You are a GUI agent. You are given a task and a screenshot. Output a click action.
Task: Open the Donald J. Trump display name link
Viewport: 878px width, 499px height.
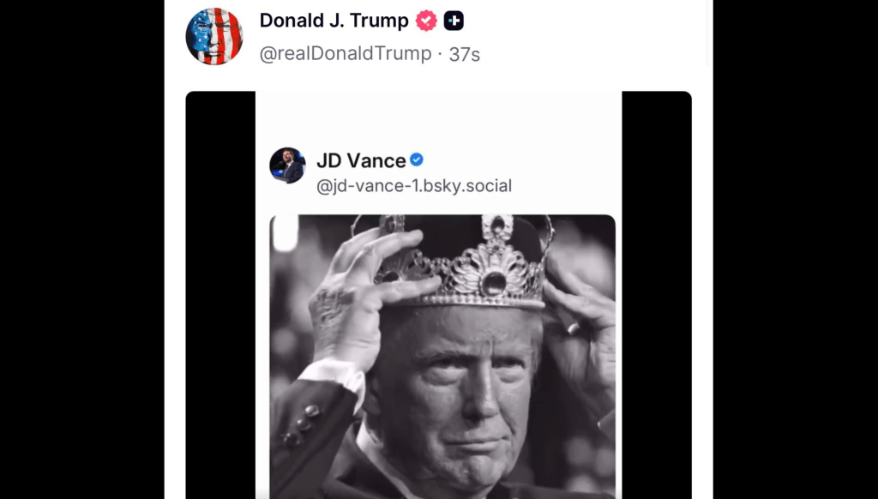click(x=334, y=21)
